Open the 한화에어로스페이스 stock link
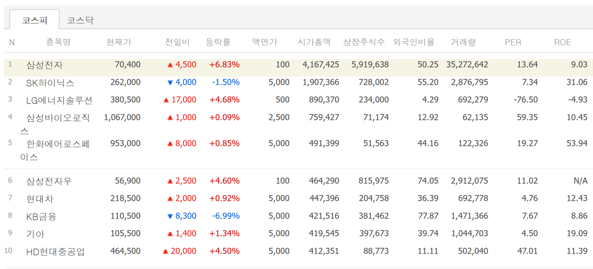Viewport: 593px width, 269px height. 56,150
